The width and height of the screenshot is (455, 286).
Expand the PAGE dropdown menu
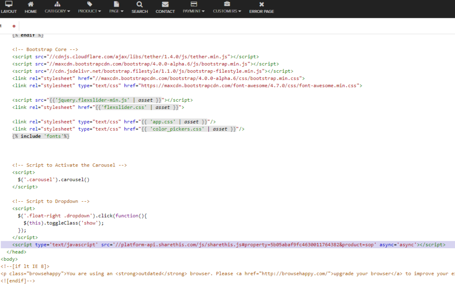116,11
